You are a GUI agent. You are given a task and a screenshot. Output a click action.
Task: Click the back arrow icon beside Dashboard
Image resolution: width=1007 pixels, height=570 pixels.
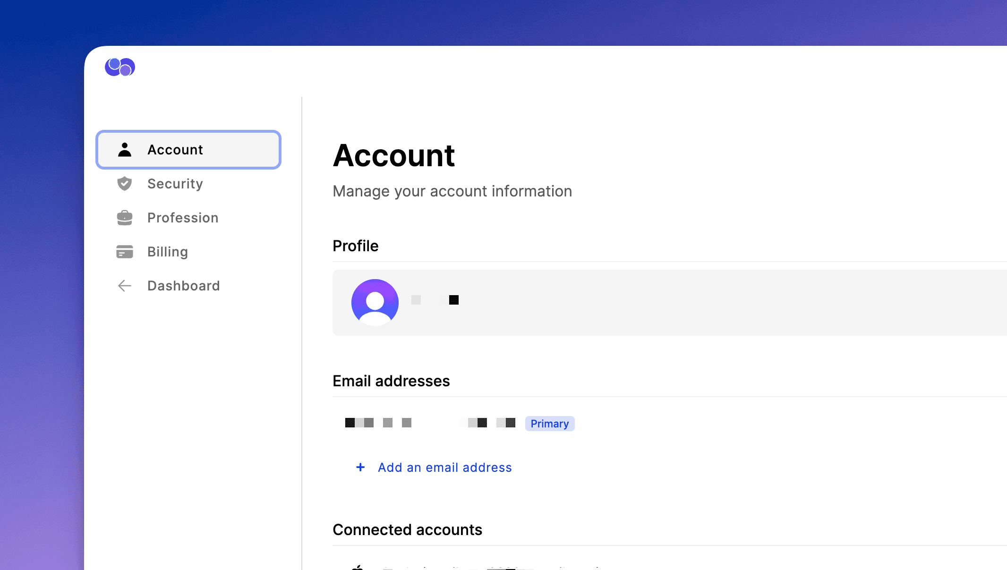(125, 286)
